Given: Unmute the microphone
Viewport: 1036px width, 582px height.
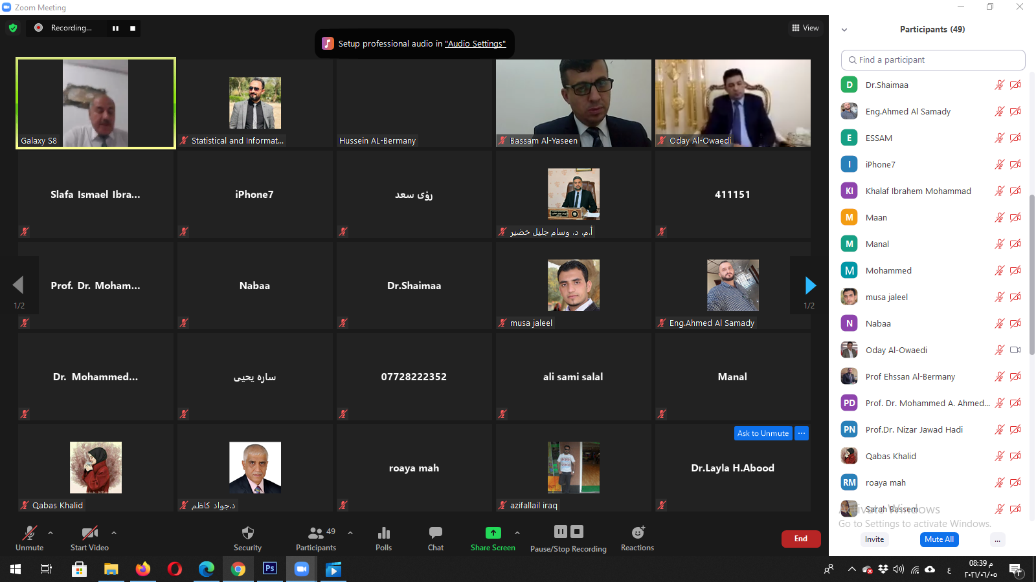Looking at the screenshot, I should point(29,538).
